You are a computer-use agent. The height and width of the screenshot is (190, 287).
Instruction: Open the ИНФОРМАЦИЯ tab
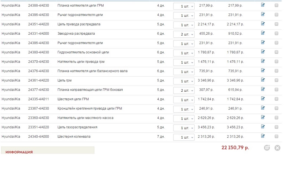tap(19, 152)
